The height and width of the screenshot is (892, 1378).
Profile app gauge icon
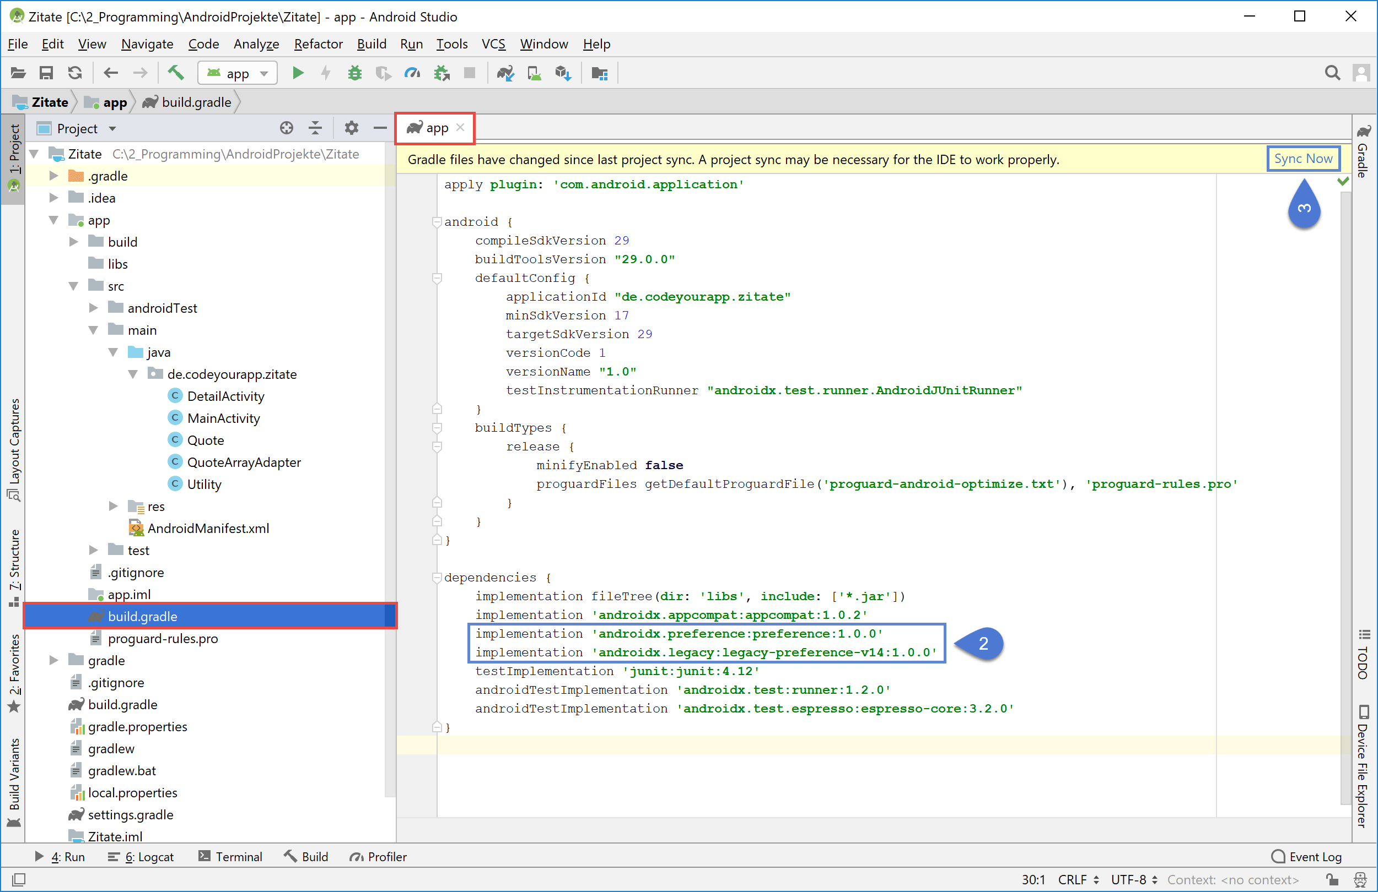click(412, 73)
